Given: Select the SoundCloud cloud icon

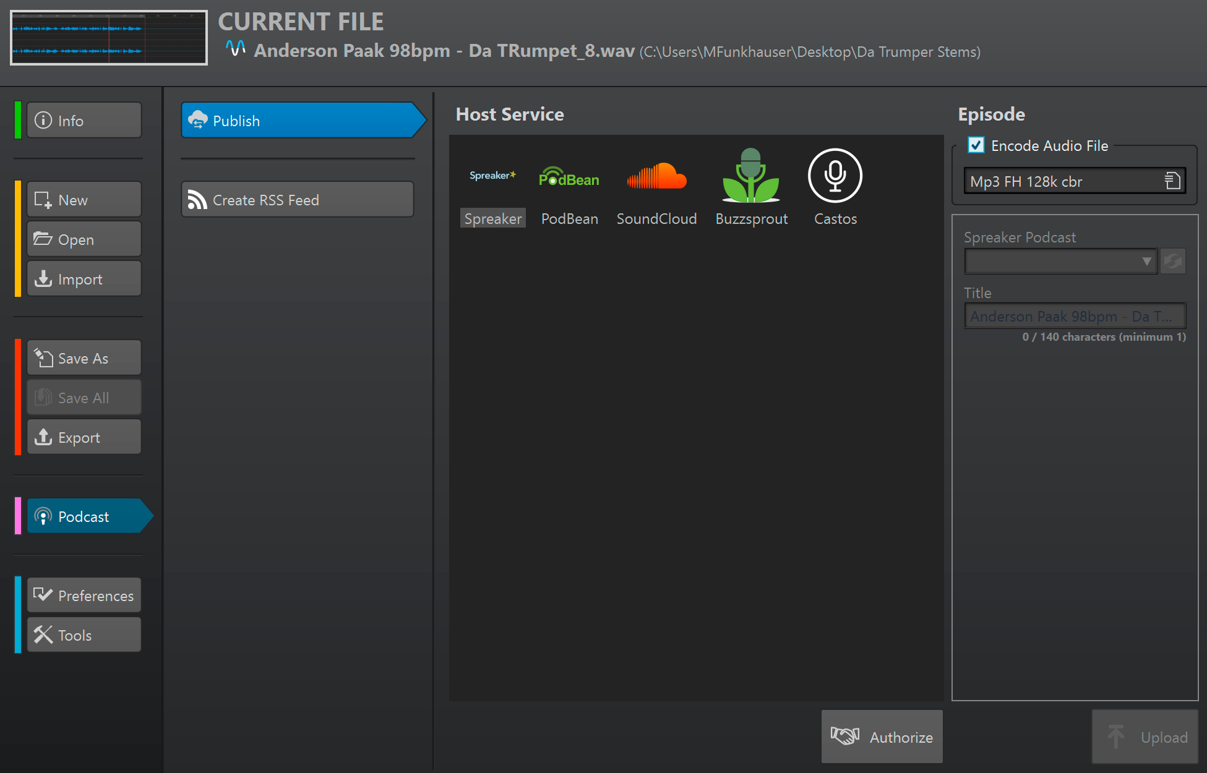Looking at the screenshot, I should coord(656,176).
